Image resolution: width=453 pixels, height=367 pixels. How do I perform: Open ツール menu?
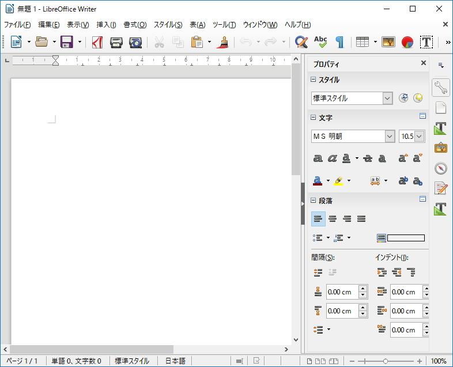tap(224, 25)
